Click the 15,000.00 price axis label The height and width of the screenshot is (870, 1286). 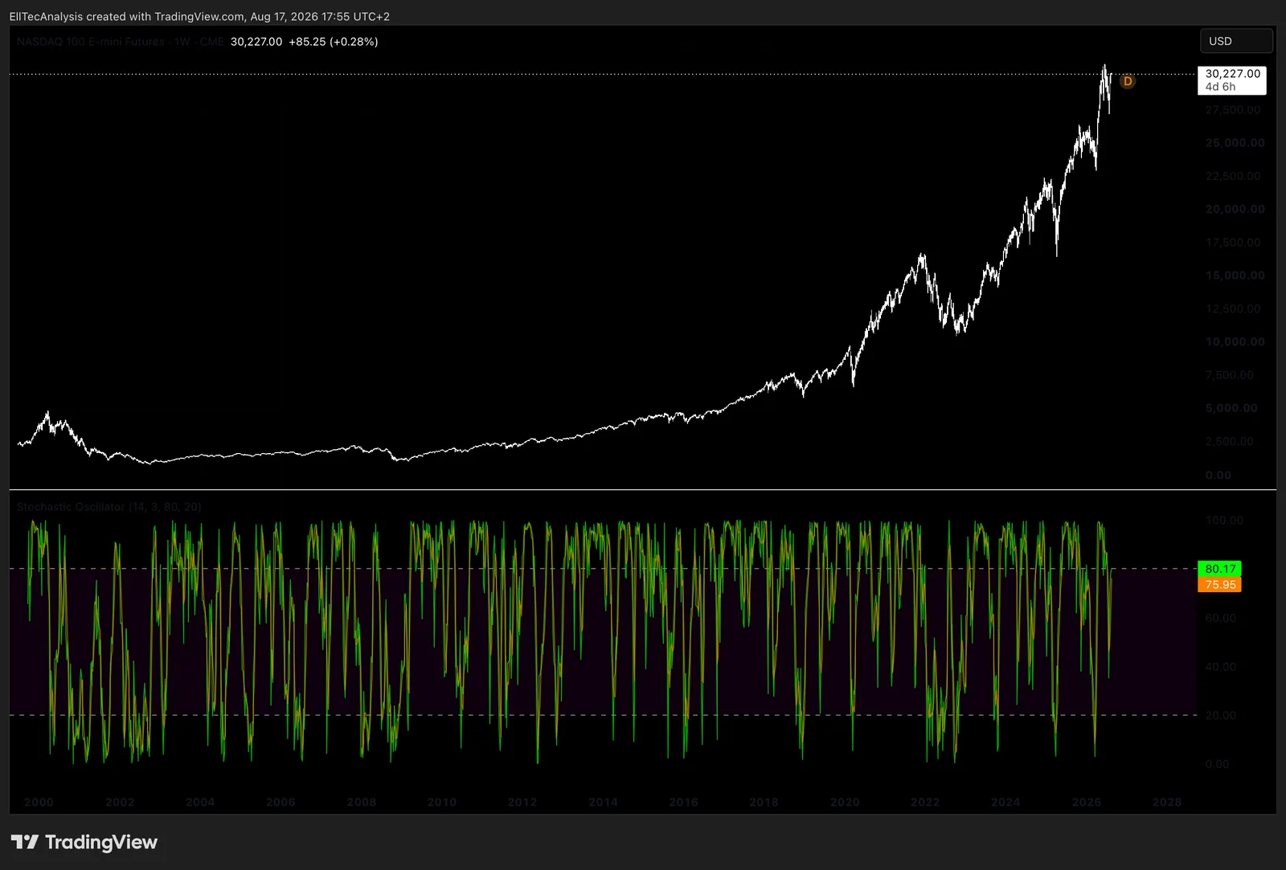pos(1235,276)
